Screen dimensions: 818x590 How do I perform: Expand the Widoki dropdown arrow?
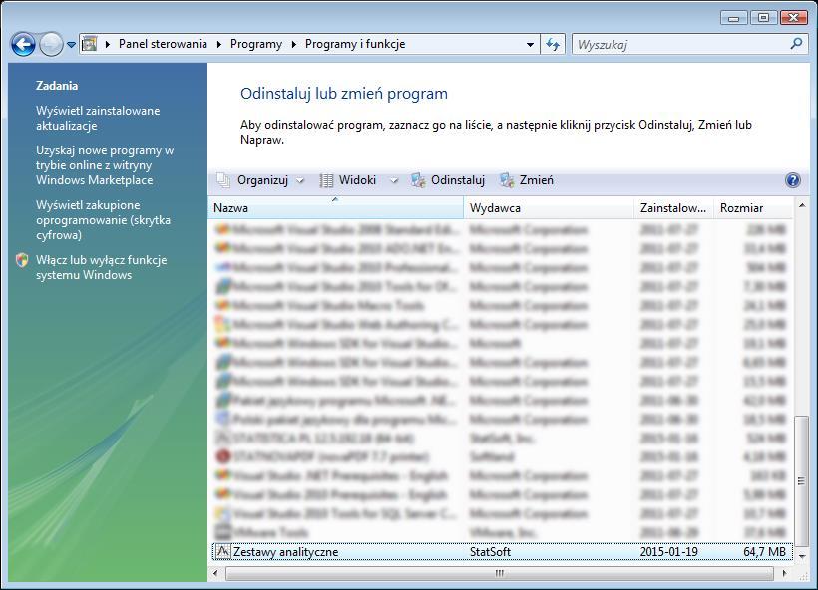(x=394, y=180)
